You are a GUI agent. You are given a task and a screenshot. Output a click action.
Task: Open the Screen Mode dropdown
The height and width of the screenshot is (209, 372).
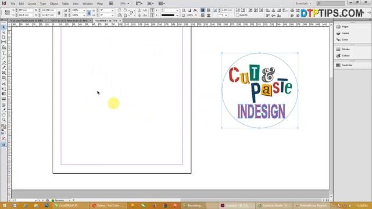[x=150, y=3]
